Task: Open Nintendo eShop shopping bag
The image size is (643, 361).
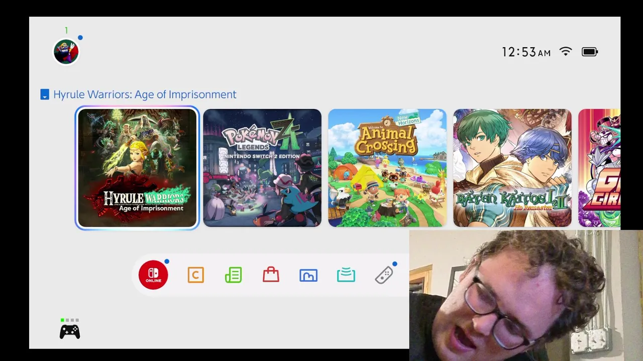Action: pyautogui.click(x=271, y=274)
